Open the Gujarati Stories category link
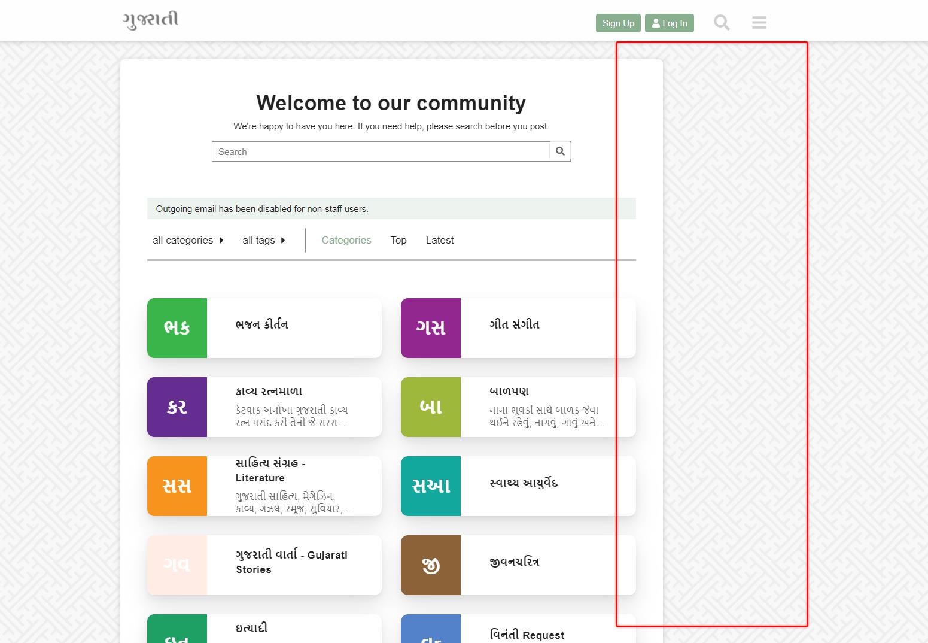Screen dimensions: 928x643 291,562
